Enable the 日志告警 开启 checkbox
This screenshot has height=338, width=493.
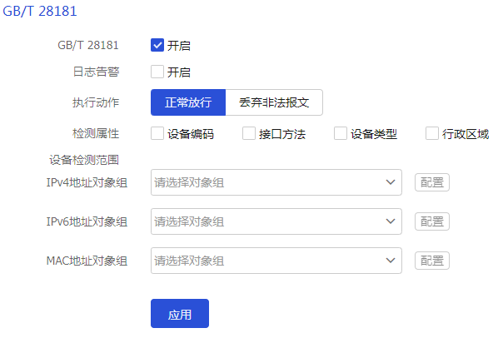coord(157,72)
